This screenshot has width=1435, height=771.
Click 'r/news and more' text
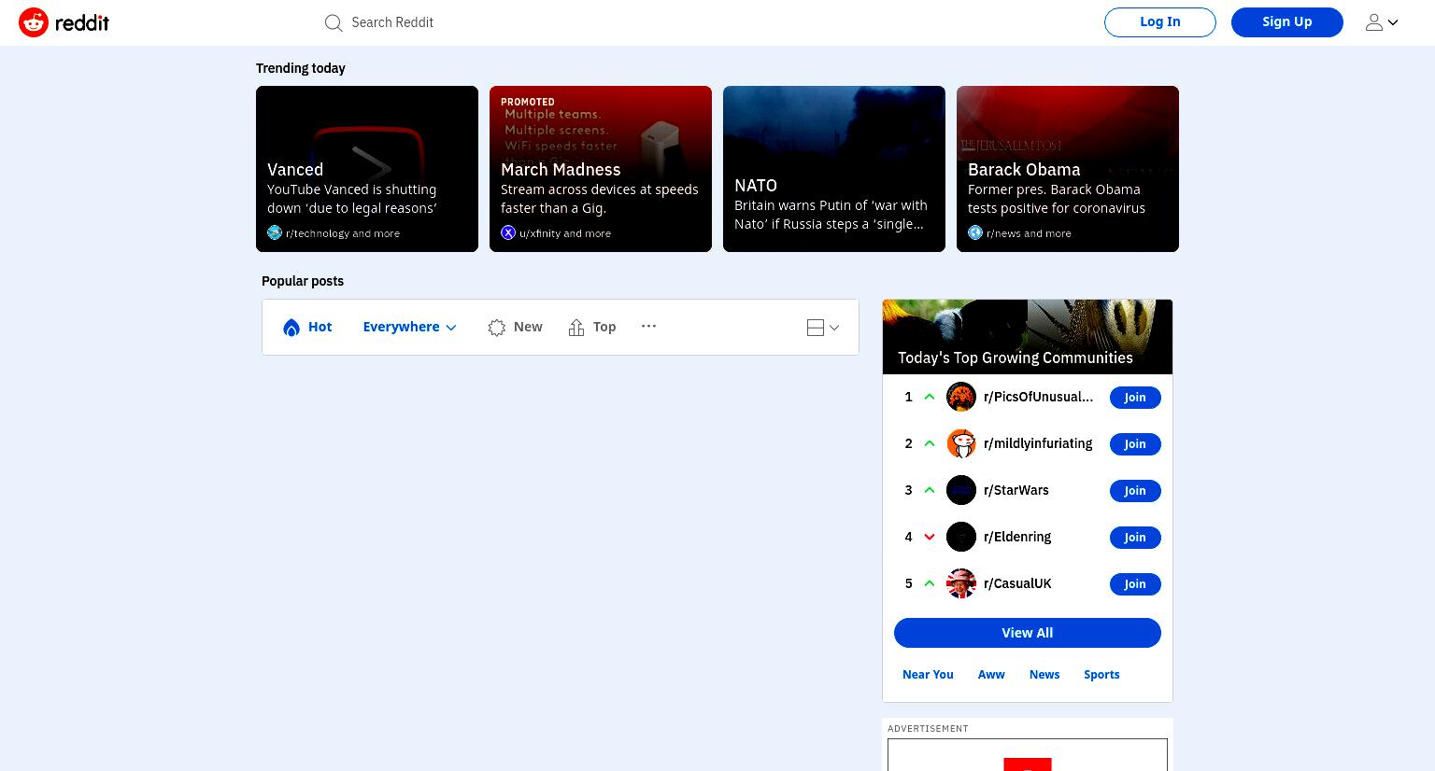click(x=1029, y=233)
